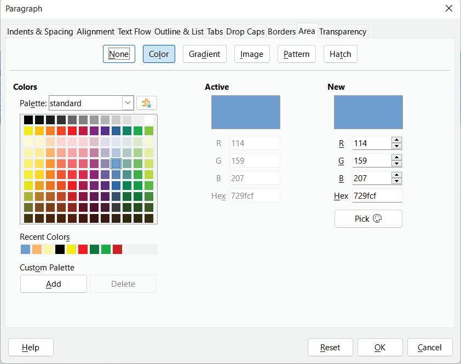Image resolution: width=461 pixels, height=364 pixels.
Task: Select the Gradient fill type
Action: pos(204,54)
